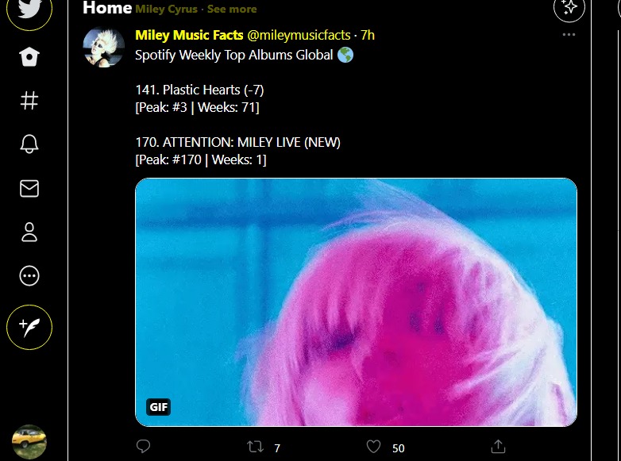
Task: Open the @mileymusicfacts handle link
Action: (x=299, y=35)
